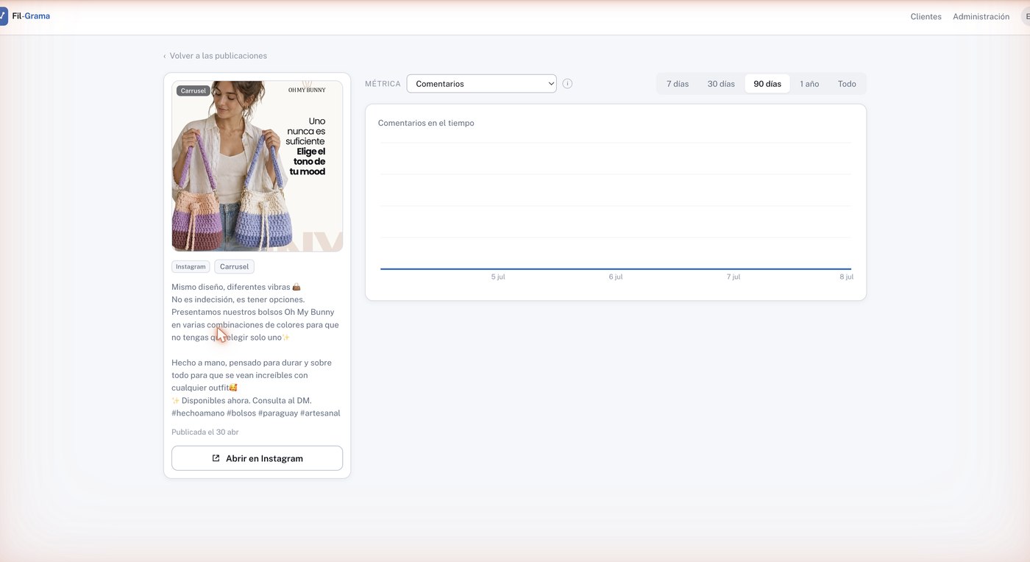Viewport: 1030px width, 562px height.
Task: Open the Oh My Bunny post thumbnail
Action: 257,166
